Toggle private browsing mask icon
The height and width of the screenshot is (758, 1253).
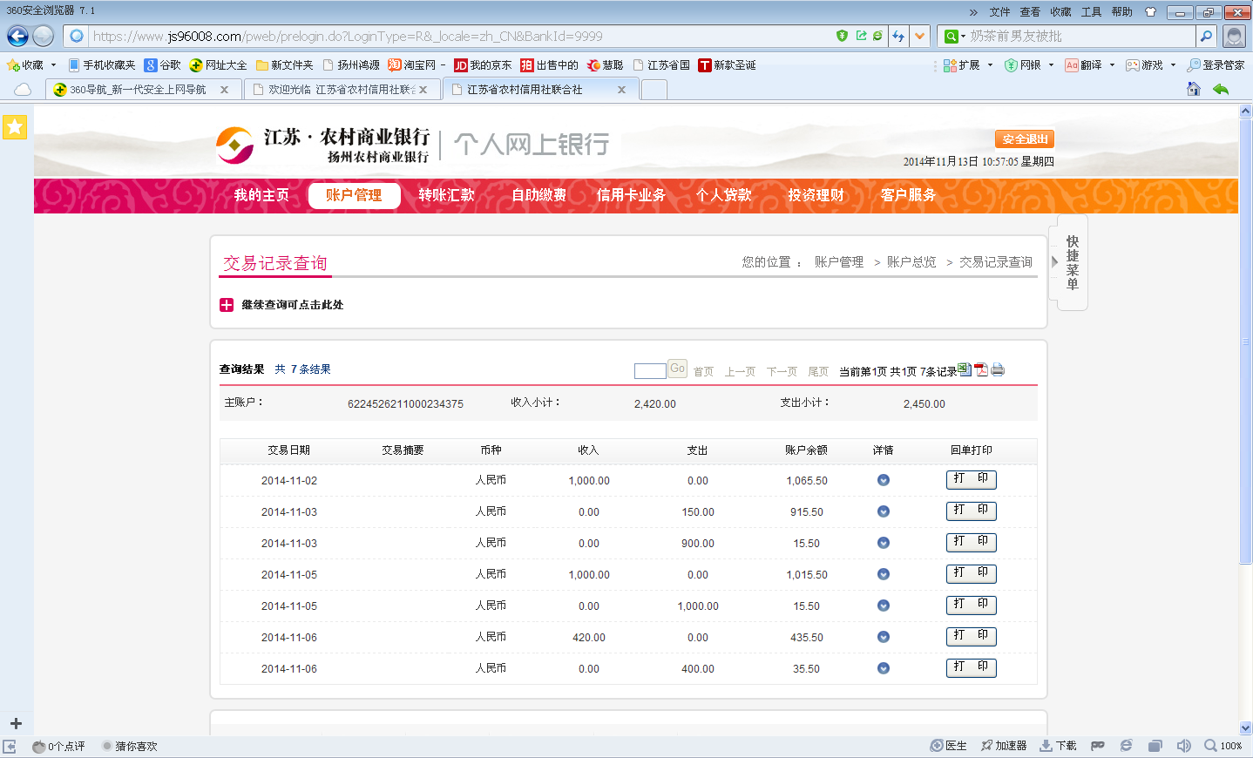pyautogui.click(x=1097, y=746)
